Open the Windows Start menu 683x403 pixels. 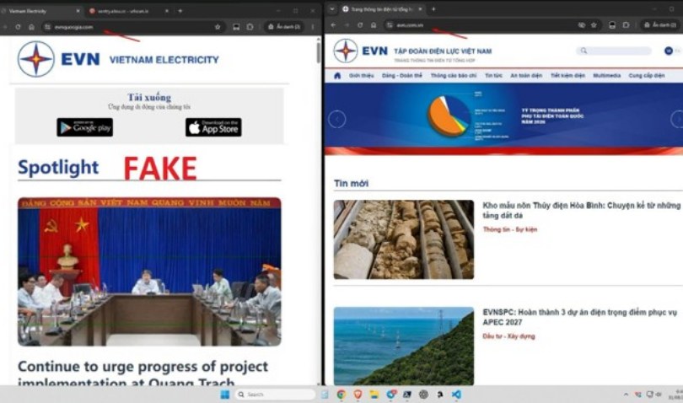pos(225,395)
